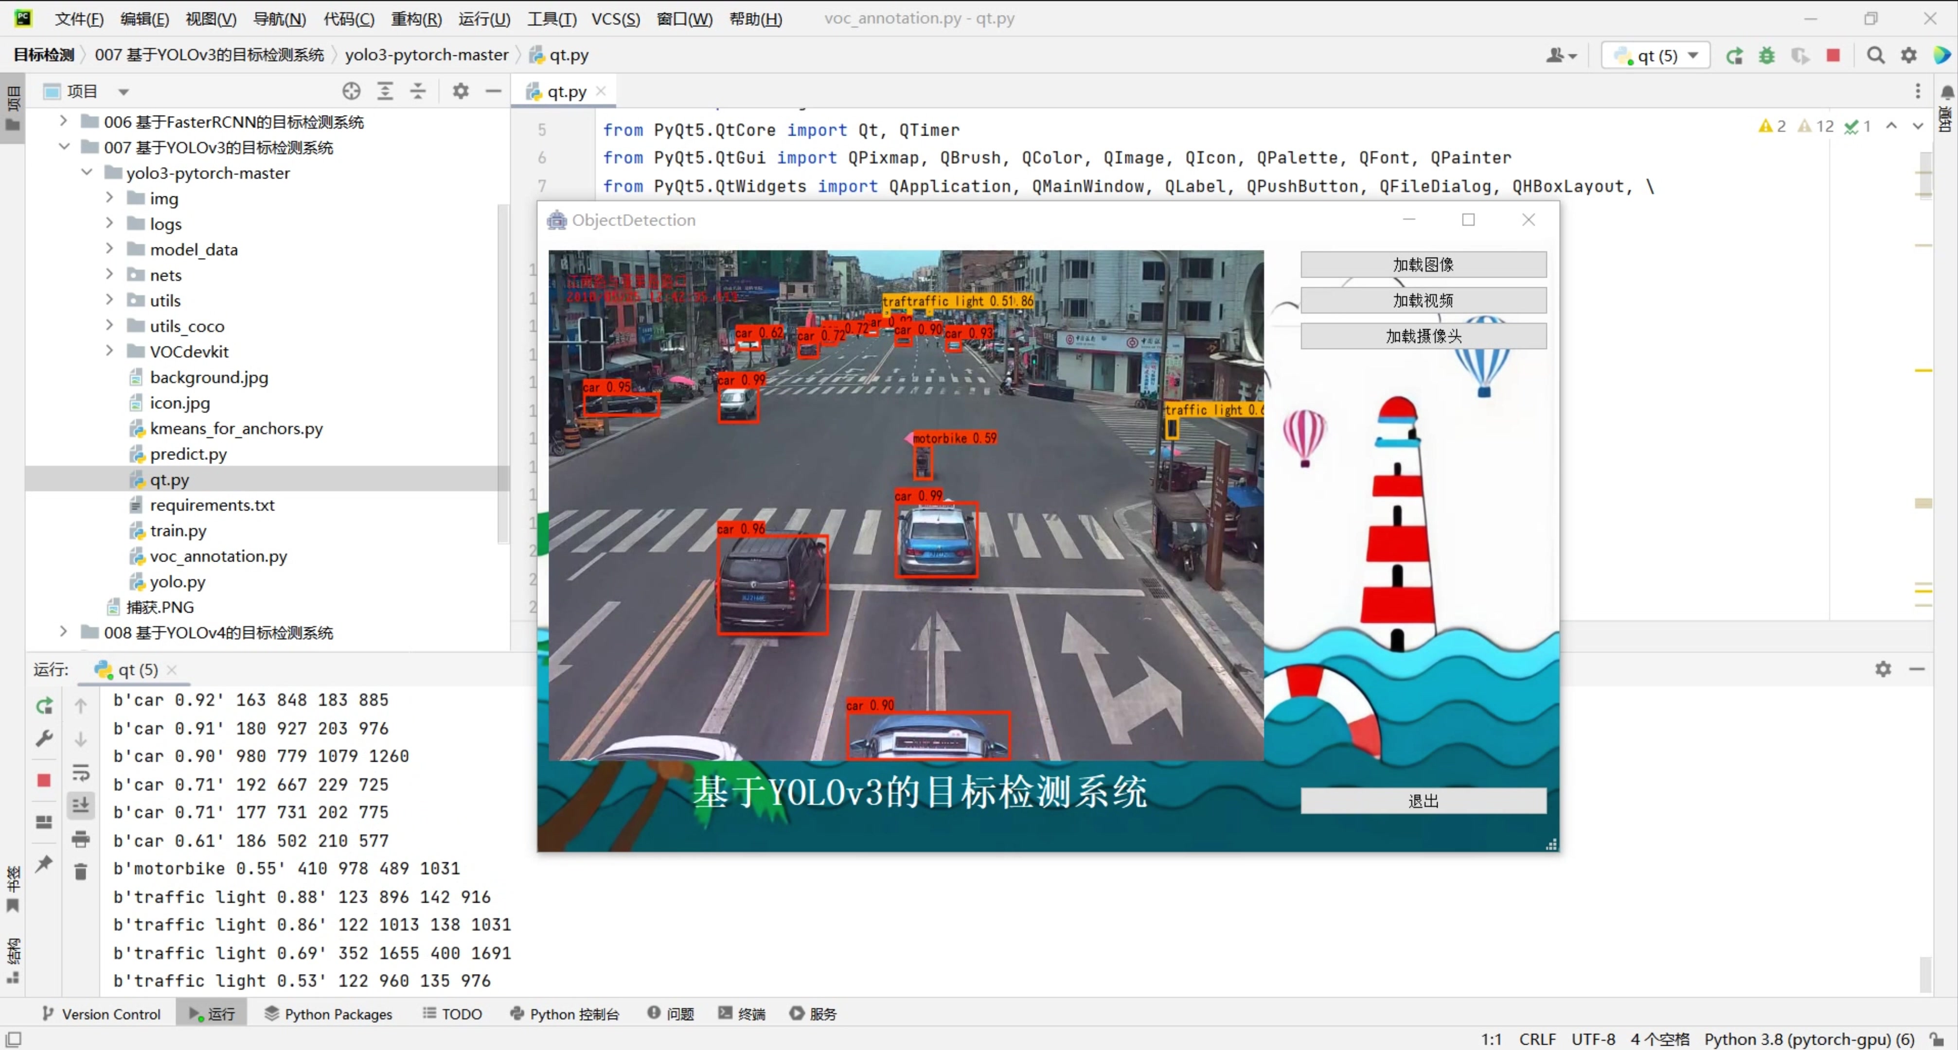Click the print icon in run panel
This screenshot has height=1050, width=1958.
[81, 839]
